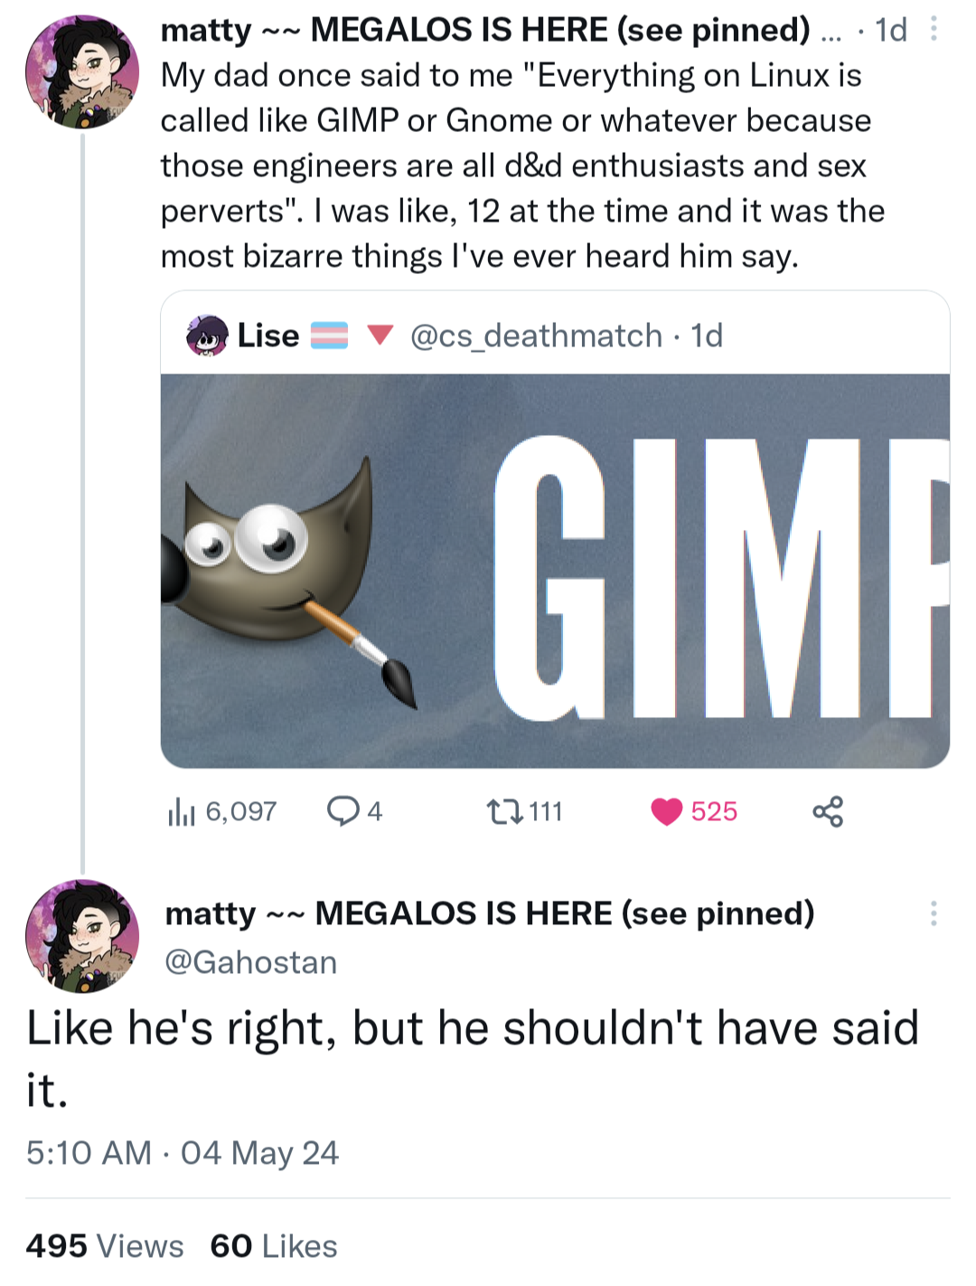This screenshot has height=1286, width=976.
Task: View the 60 Likes list
Action: (x=274, y=1246)
